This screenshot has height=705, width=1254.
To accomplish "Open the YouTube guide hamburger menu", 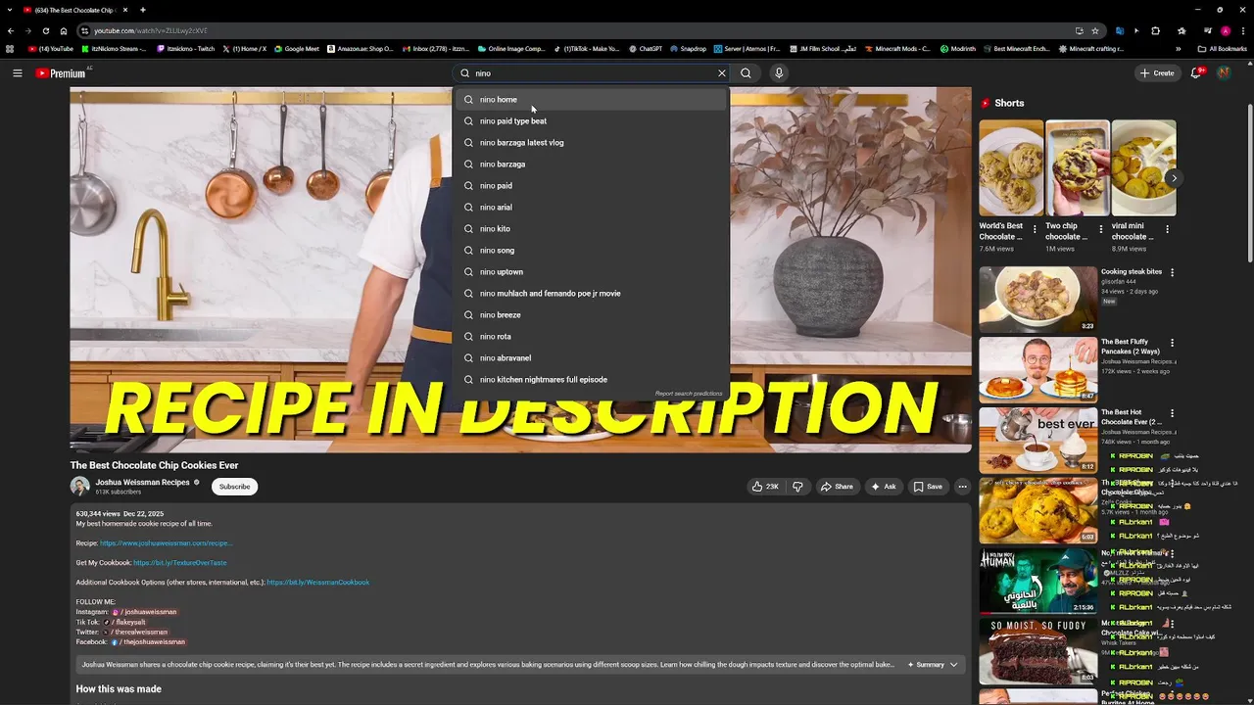I will point(17,73).
